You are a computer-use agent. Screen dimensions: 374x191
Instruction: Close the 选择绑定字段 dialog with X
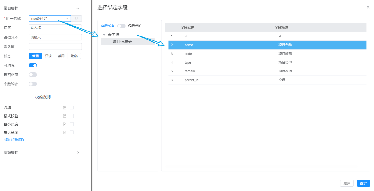click(x=368, y=7)
